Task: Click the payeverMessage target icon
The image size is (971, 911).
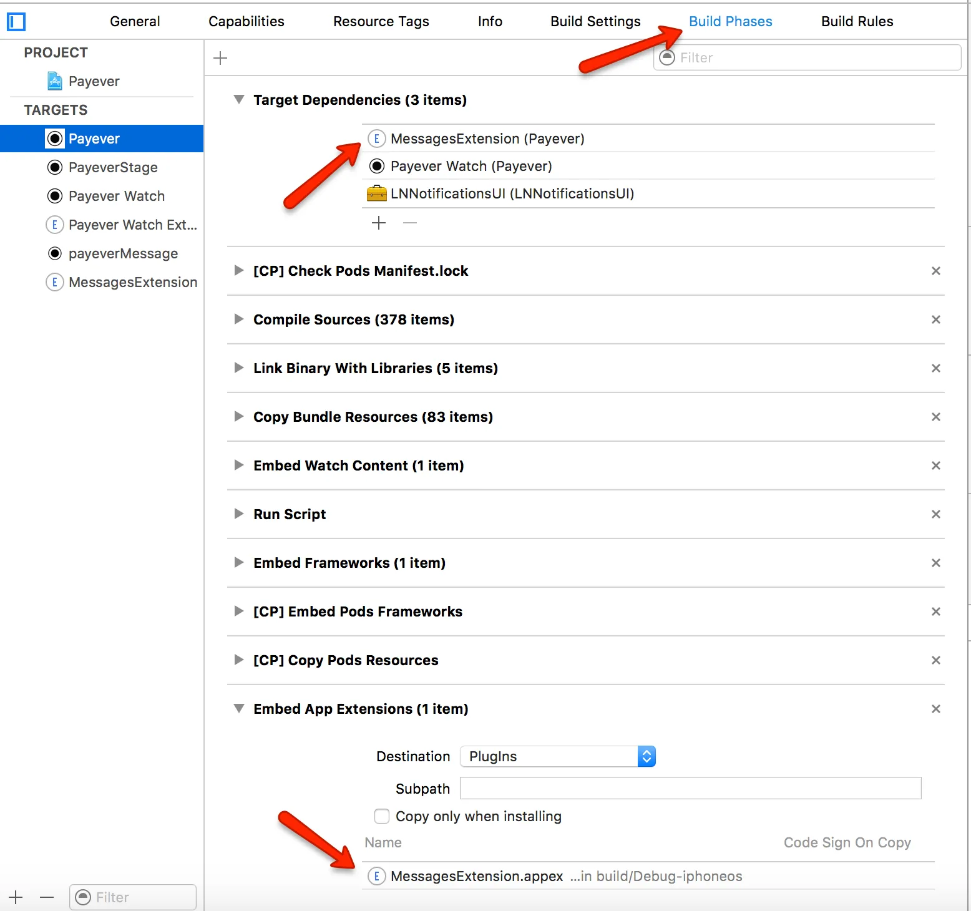Action: (x=55, y=253)
